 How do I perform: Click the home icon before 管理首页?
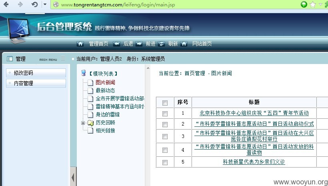pyautogui.click(x=80, y=44)
